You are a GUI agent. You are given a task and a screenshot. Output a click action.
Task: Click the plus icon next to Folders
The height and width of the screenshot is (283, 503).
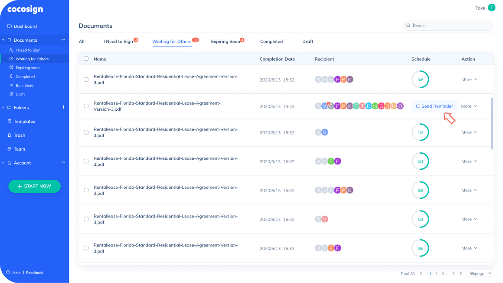pos(63,107)
